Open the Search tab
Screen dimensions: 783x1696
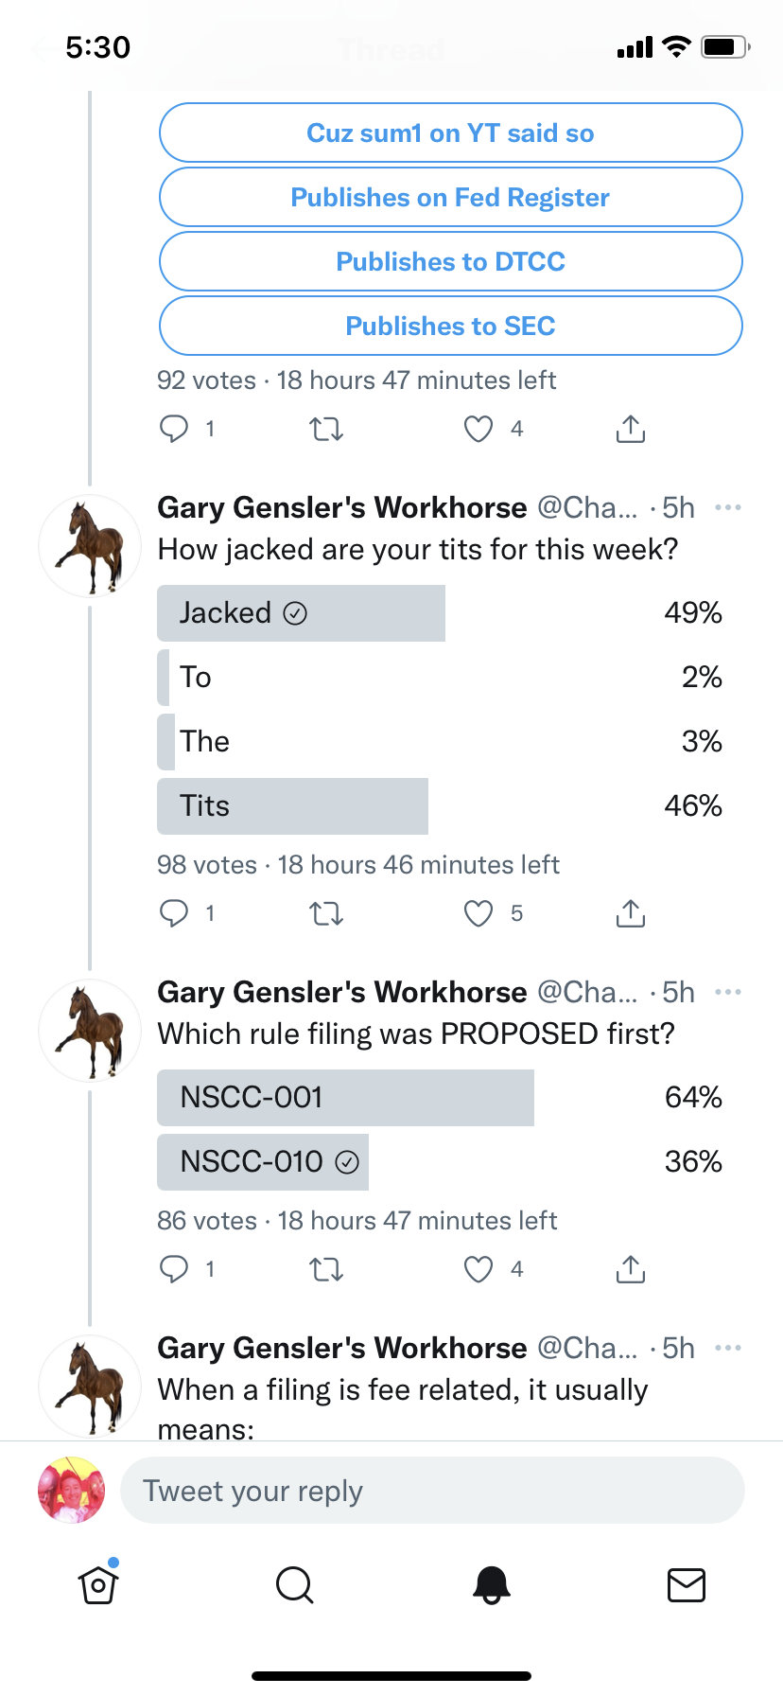(294, 1584)
